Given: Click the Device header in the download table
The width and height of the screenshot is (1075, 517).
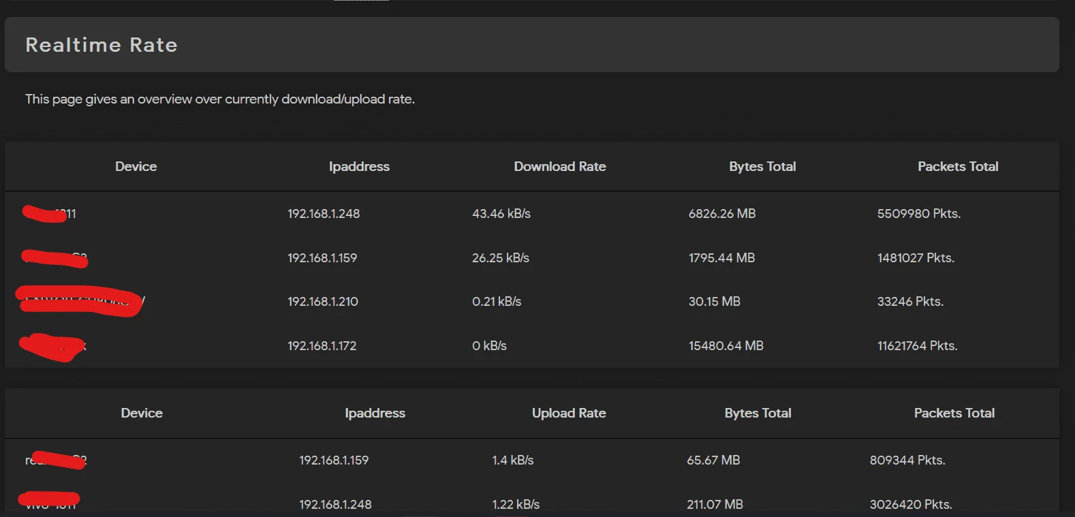Looking at the screenshot, I should pos(136,166).
